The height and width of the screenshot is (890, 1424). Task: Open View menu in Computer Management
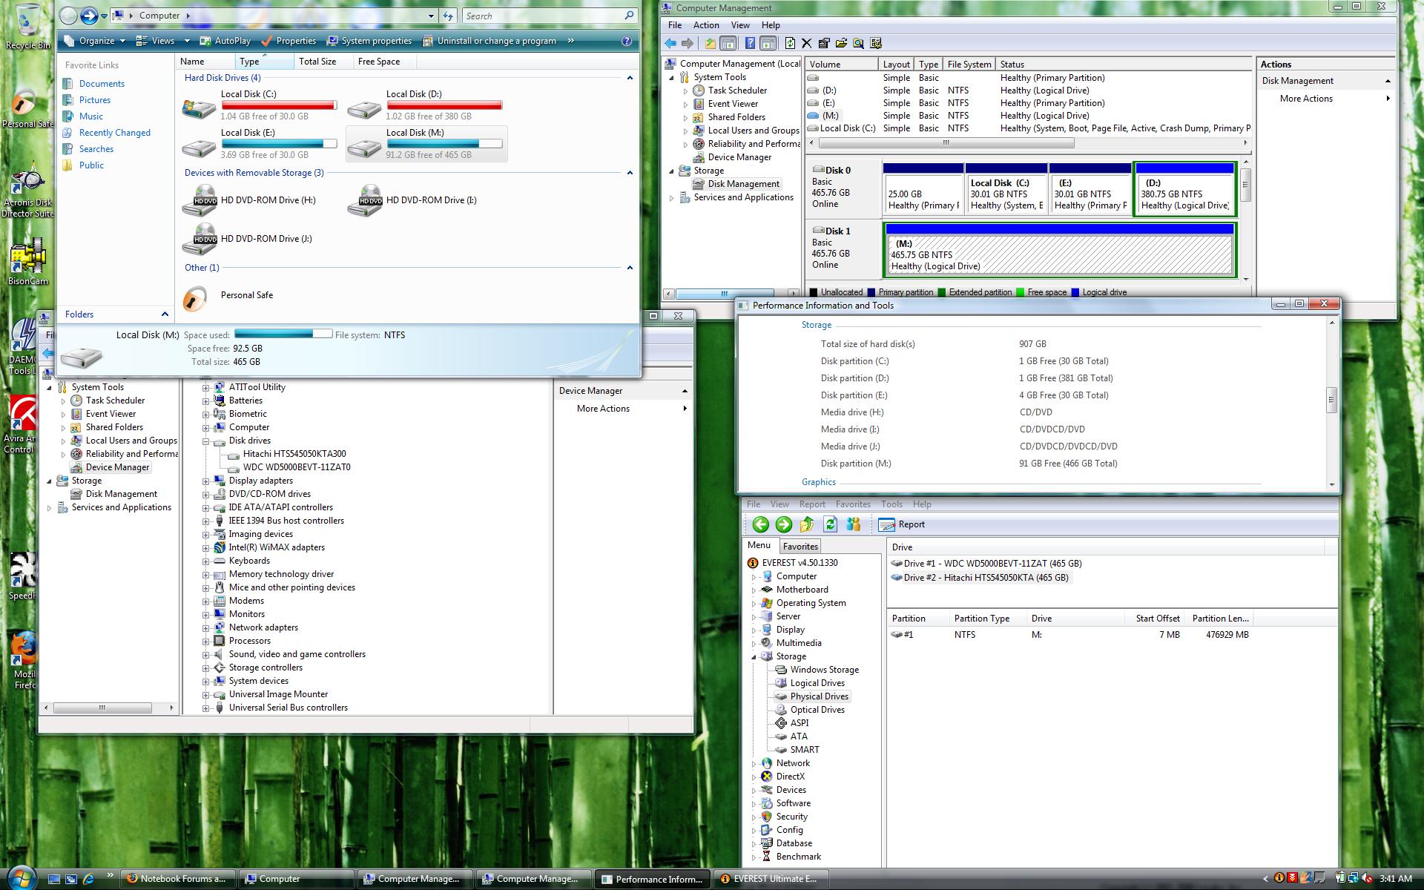(x=740, y=25)
